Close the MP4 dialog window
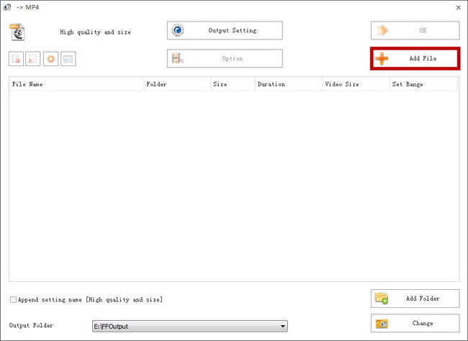The width and height of the screenshot is (468, 341). (x=459, y=7)
